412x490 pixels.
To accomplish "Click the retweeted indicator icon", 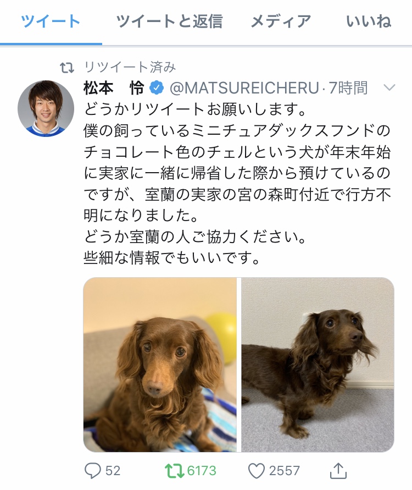I will (x=67, y=67).
